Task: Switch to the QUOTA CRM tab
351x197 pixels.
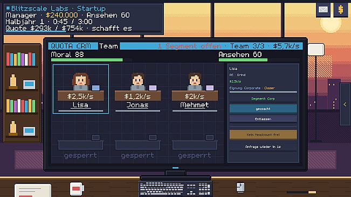Action: (73, 46)
